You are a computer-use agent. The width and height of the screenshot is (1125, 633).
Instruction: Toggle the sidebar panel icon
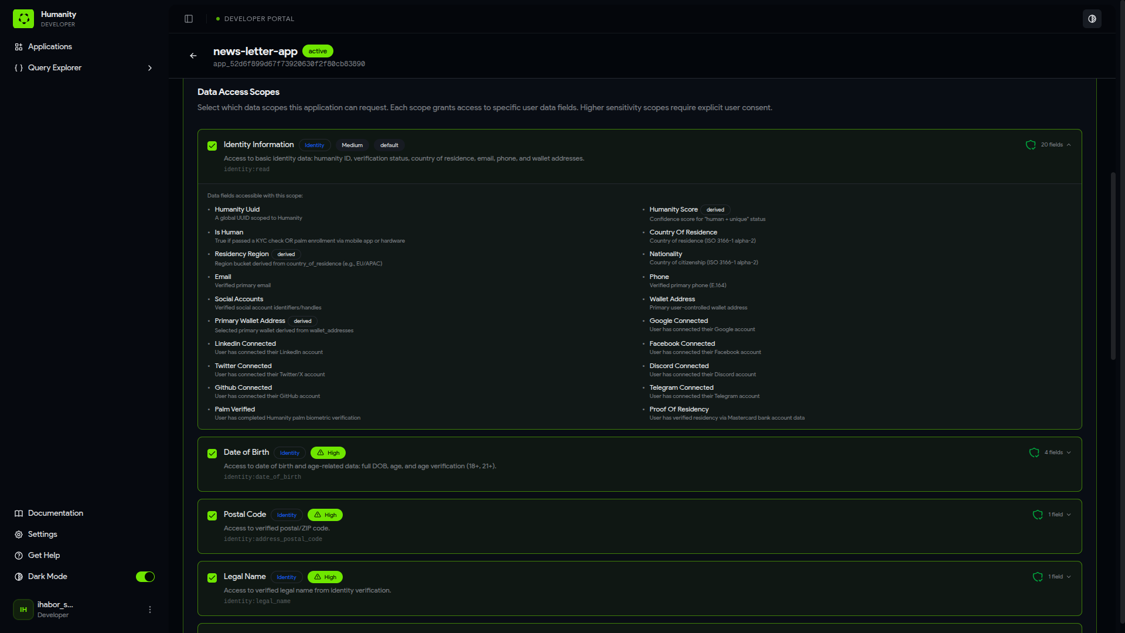(189, 19)
